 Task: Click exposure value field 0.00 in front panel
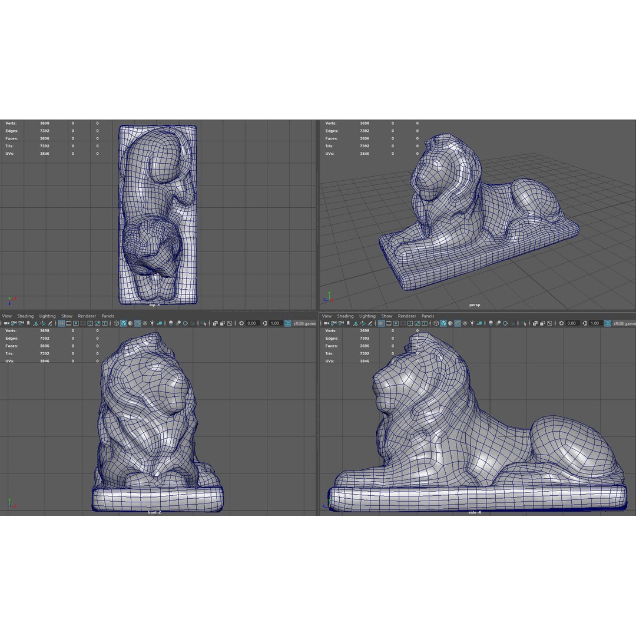click(252, 323)
